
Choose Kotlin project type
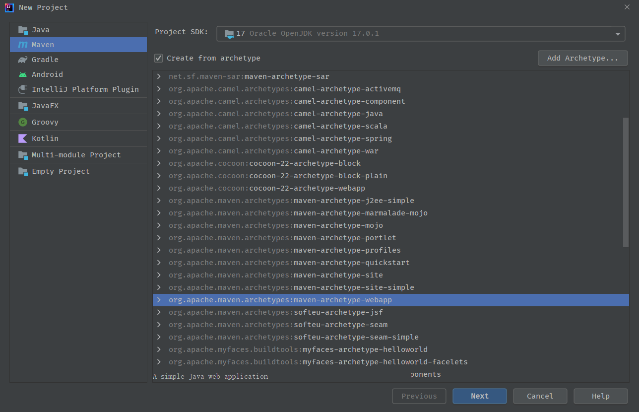coord(78,138)
